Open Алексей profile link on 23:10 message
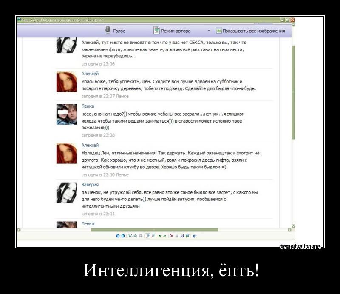The image size is (340, 294). point(90,145)
